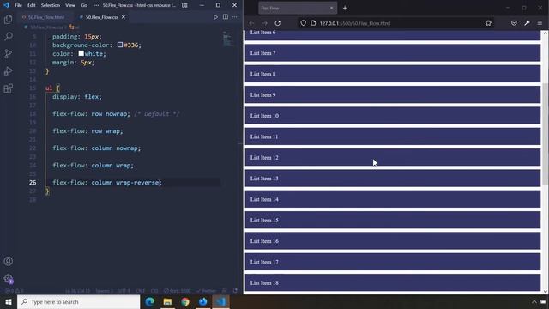The image size is (549, 309).
Task: Click the Type here to search box
Action: 78,301
